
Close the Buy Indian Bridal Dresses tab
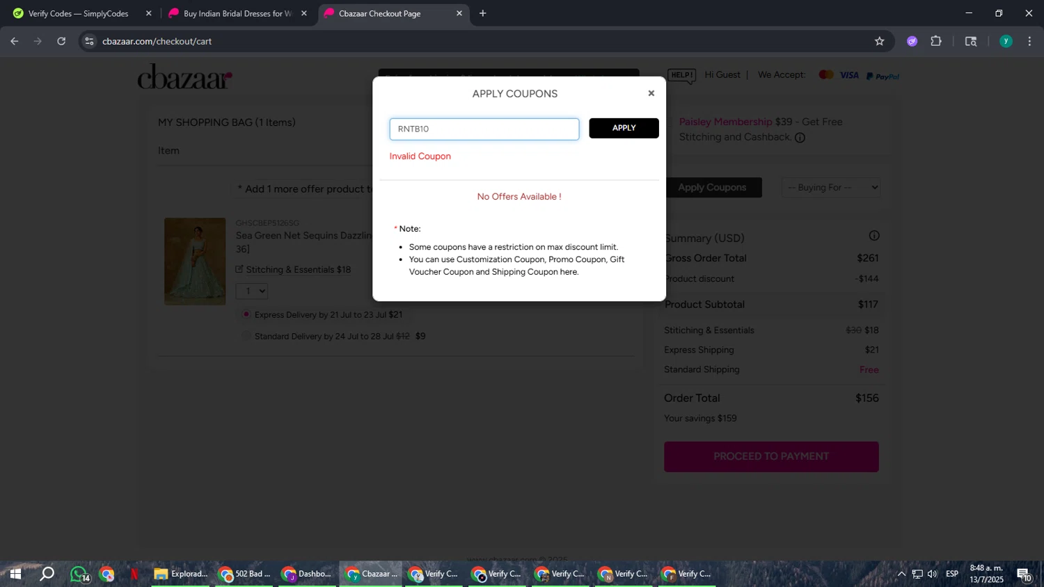(x=303, y=13)
